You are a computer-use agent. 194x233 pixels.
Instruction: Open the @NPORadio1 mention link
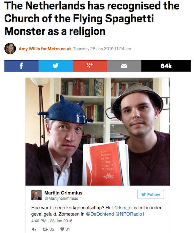point(130,214)
